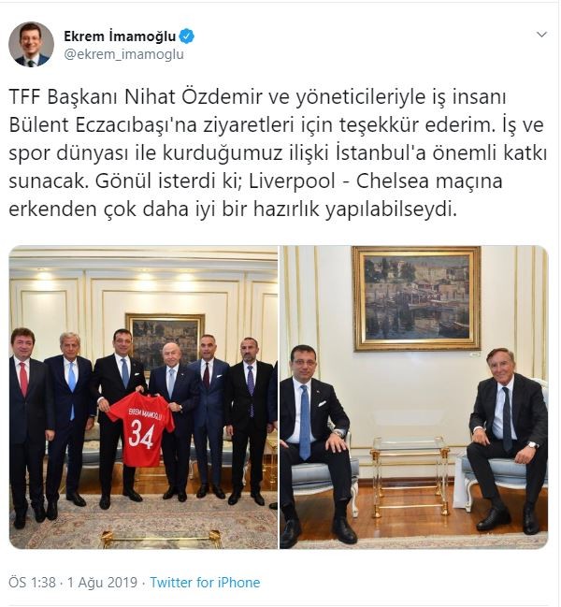This screenshot has width=561, height=607.
Task: Click the framed painting in right photo
Action: tap(416, 298)
